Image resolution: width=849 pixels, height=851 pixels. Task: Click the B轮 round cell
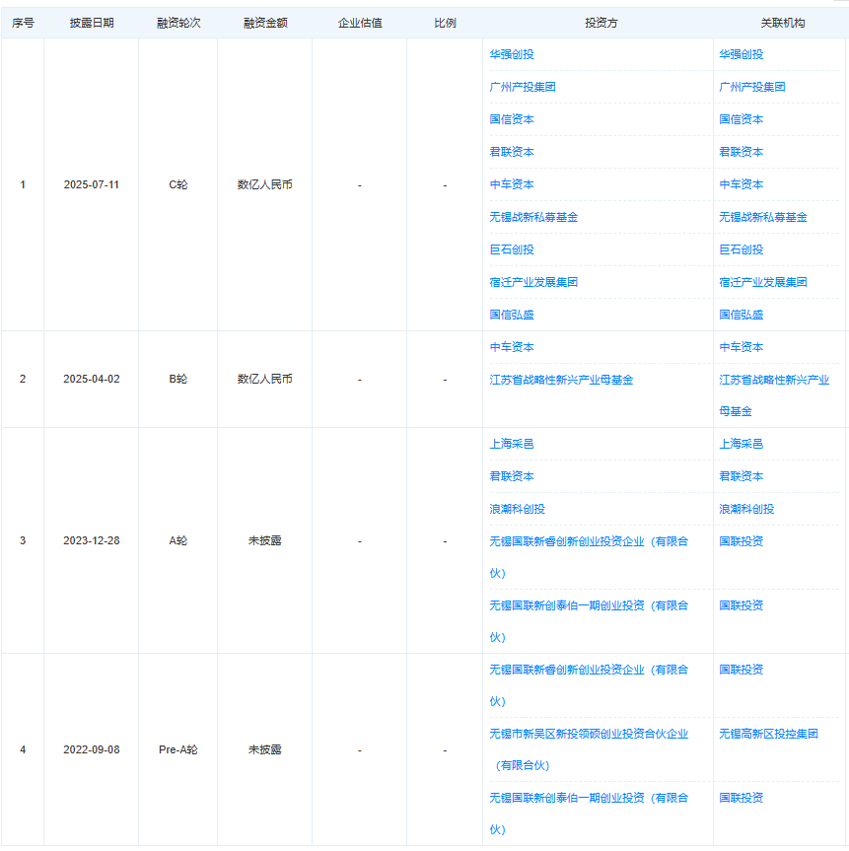[178, 379]
